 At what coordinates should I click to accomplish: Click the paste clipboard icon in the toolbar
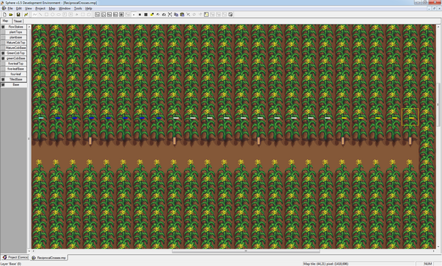click(182, 14)
